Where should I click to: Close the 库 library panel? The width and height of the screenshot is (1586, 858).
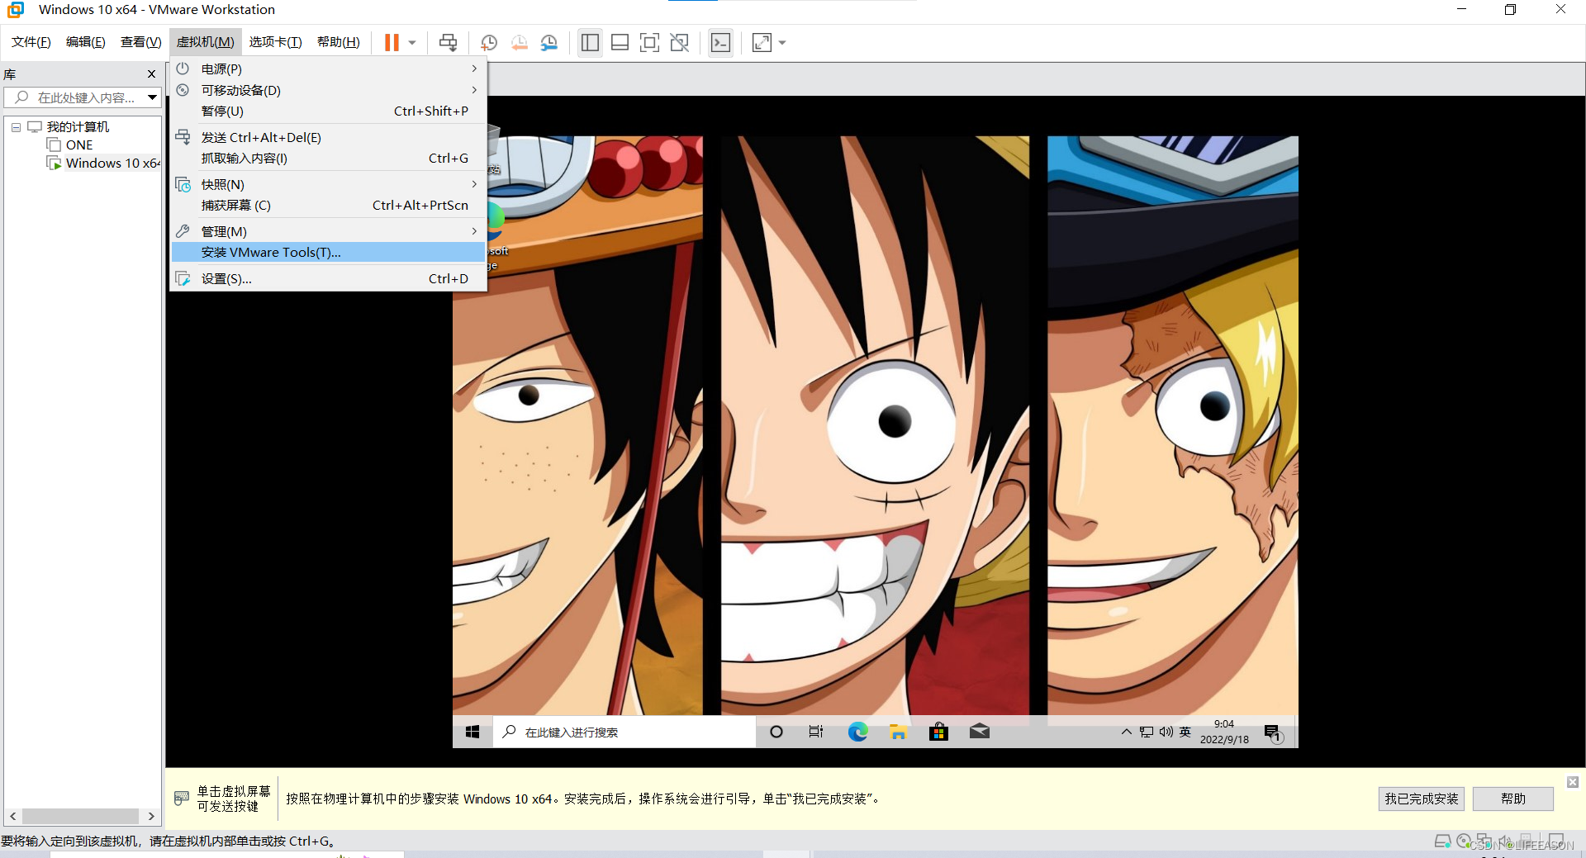coord(151,74)
